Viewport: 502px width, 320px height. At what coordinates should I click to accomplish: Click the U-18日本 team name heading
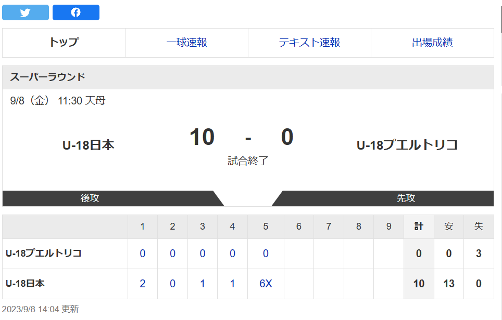(89, 145)
